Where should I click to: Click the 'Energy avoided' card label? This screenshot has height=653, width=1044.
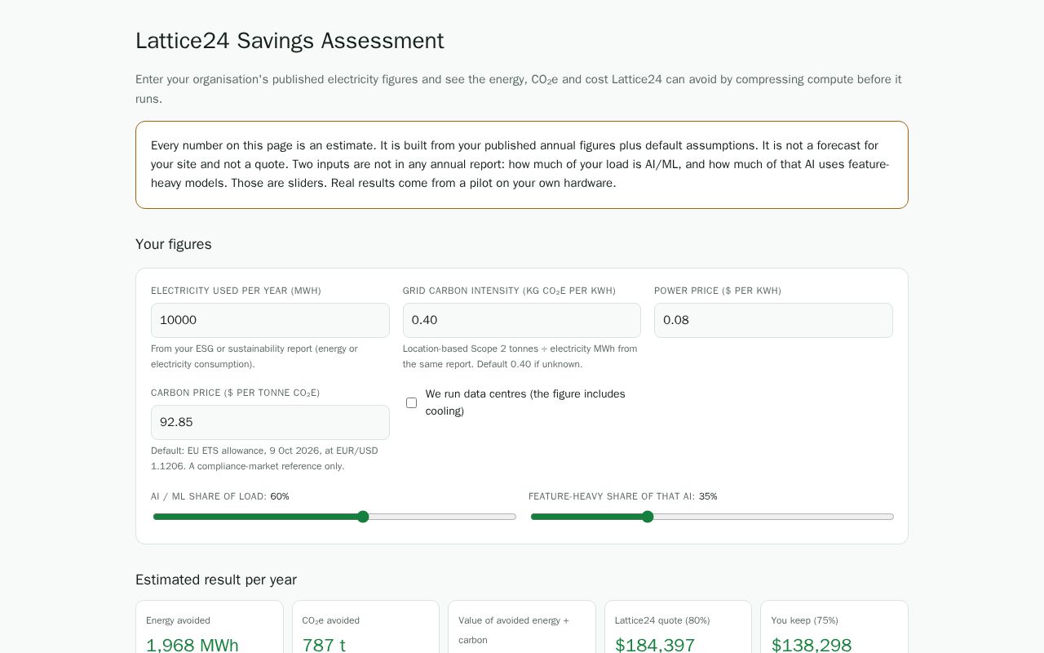pos(178,620)
